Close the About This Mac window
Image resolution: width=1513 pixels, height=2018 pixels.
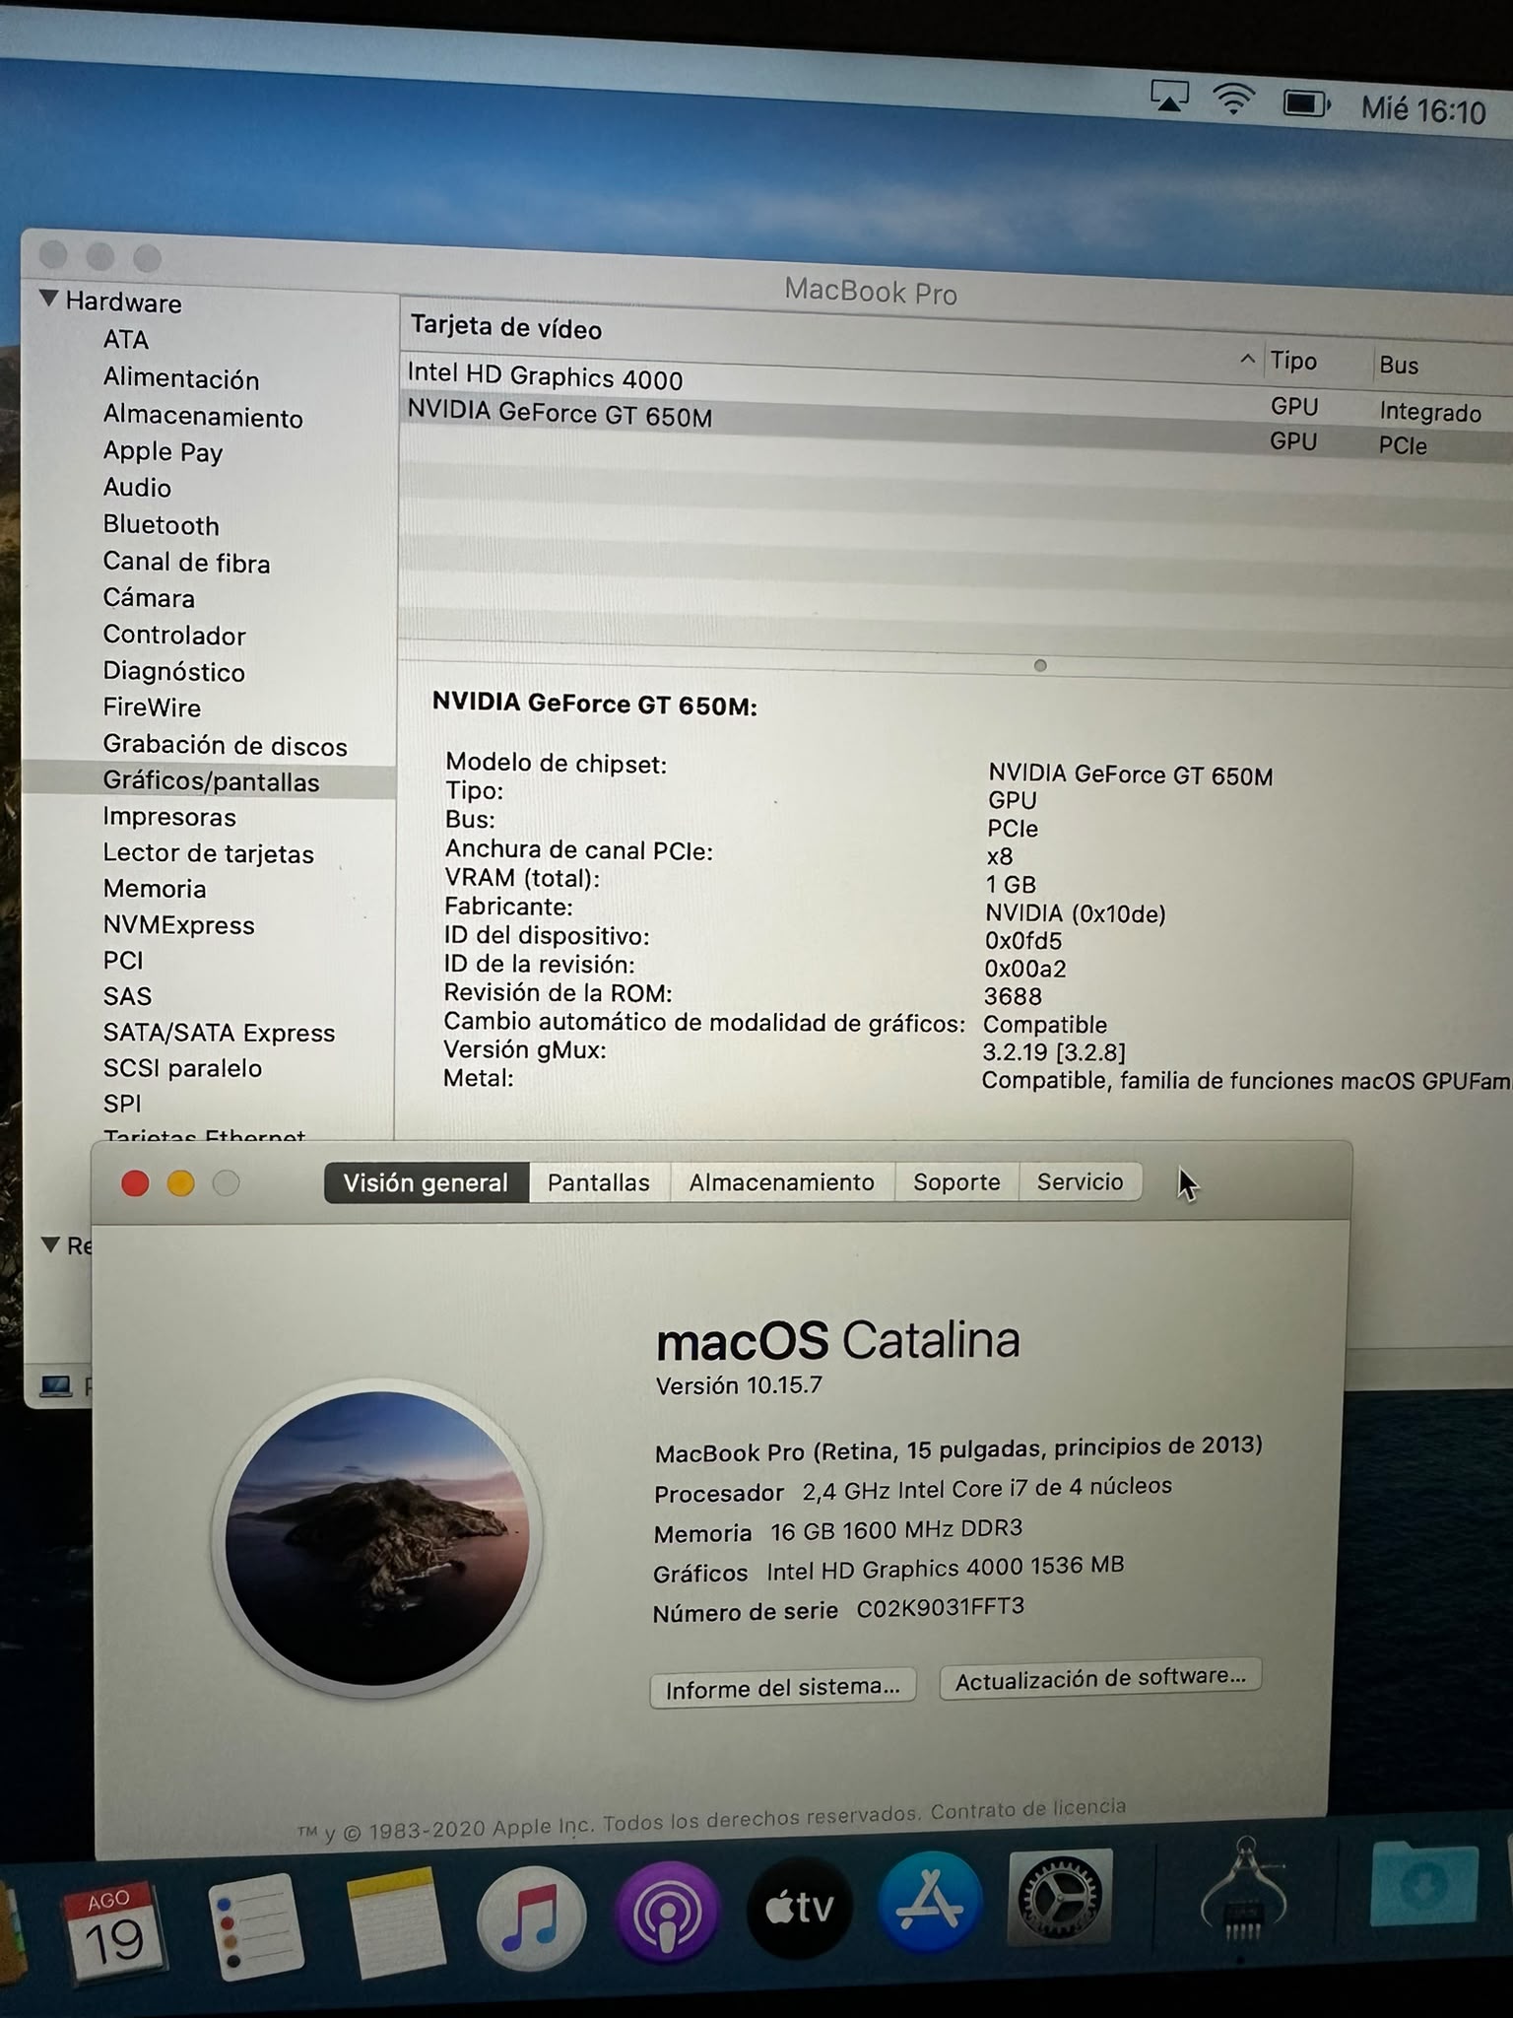coord(135,1182)
